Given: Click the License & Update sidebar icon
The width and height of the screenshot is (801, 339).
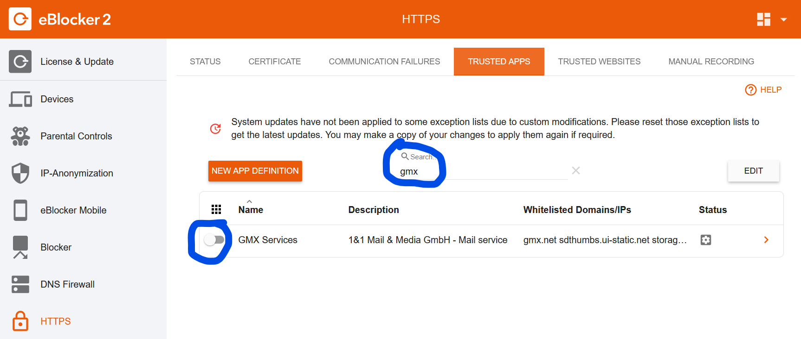Looking at the screenshot, I should coord(20,62).
